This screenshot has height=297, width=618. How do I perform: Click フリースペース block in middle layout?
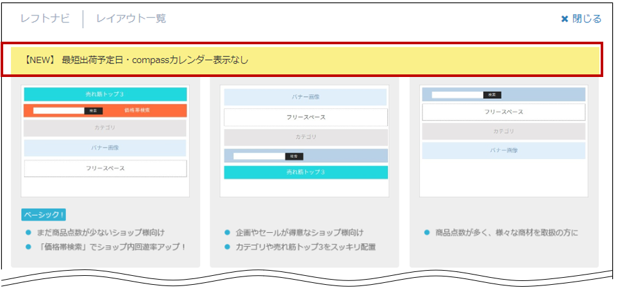[x=305, y=117]
